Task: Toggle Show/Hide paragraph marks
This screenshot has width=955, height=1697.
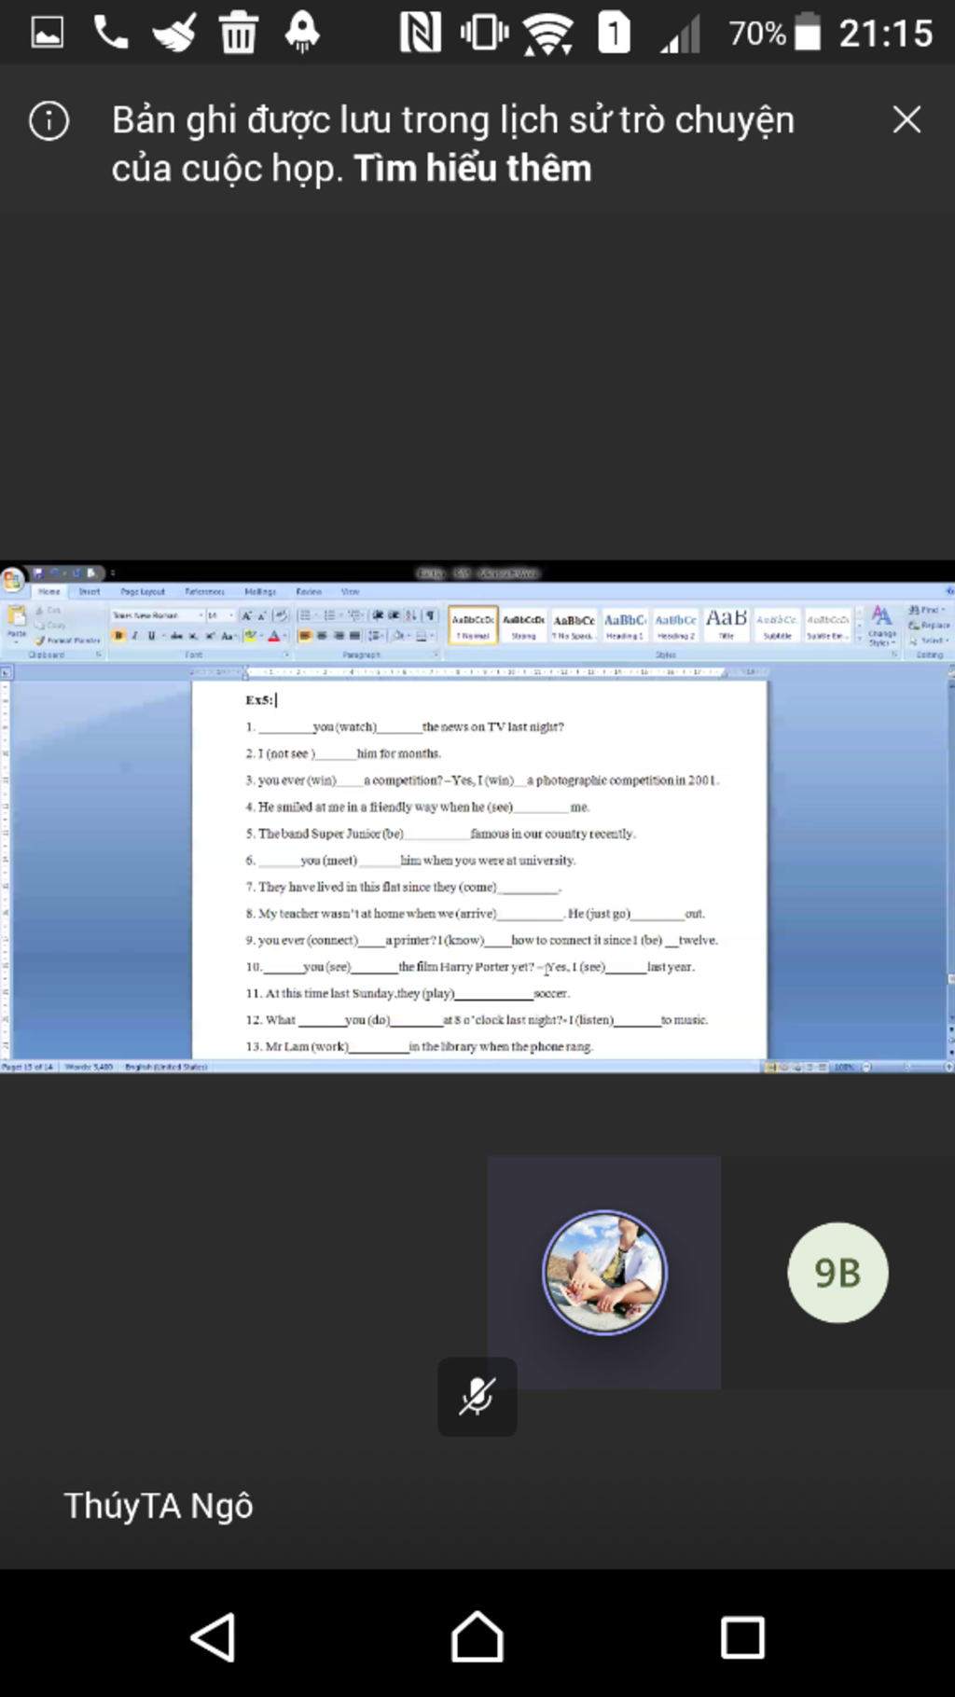Action: pos(430,615)
